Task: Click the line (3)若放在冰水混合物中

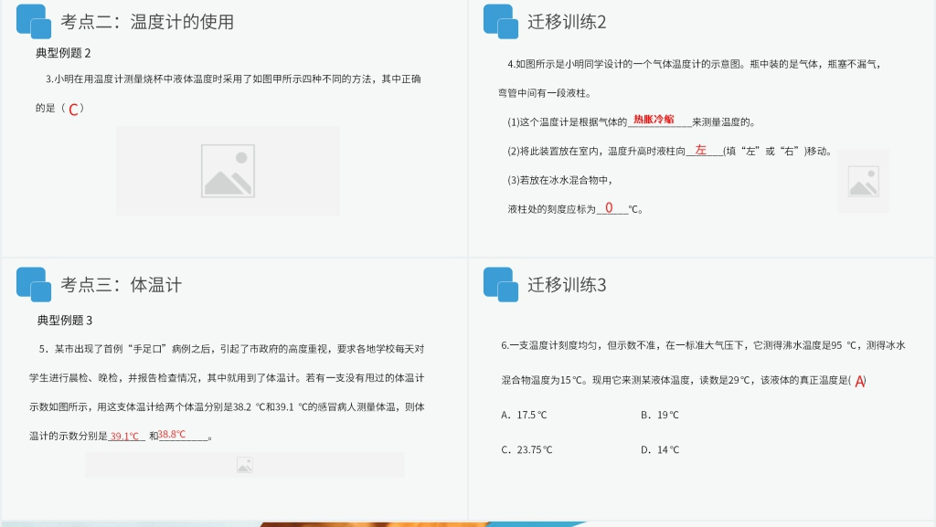Action: (560, 180)
